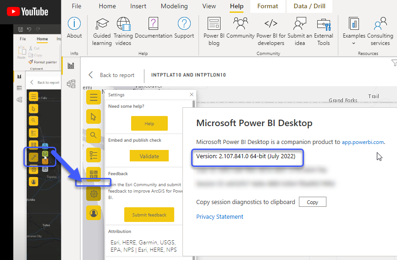This screenshot has width=397, height=260.
Task: Open the File tab
Action: [77, 6]
